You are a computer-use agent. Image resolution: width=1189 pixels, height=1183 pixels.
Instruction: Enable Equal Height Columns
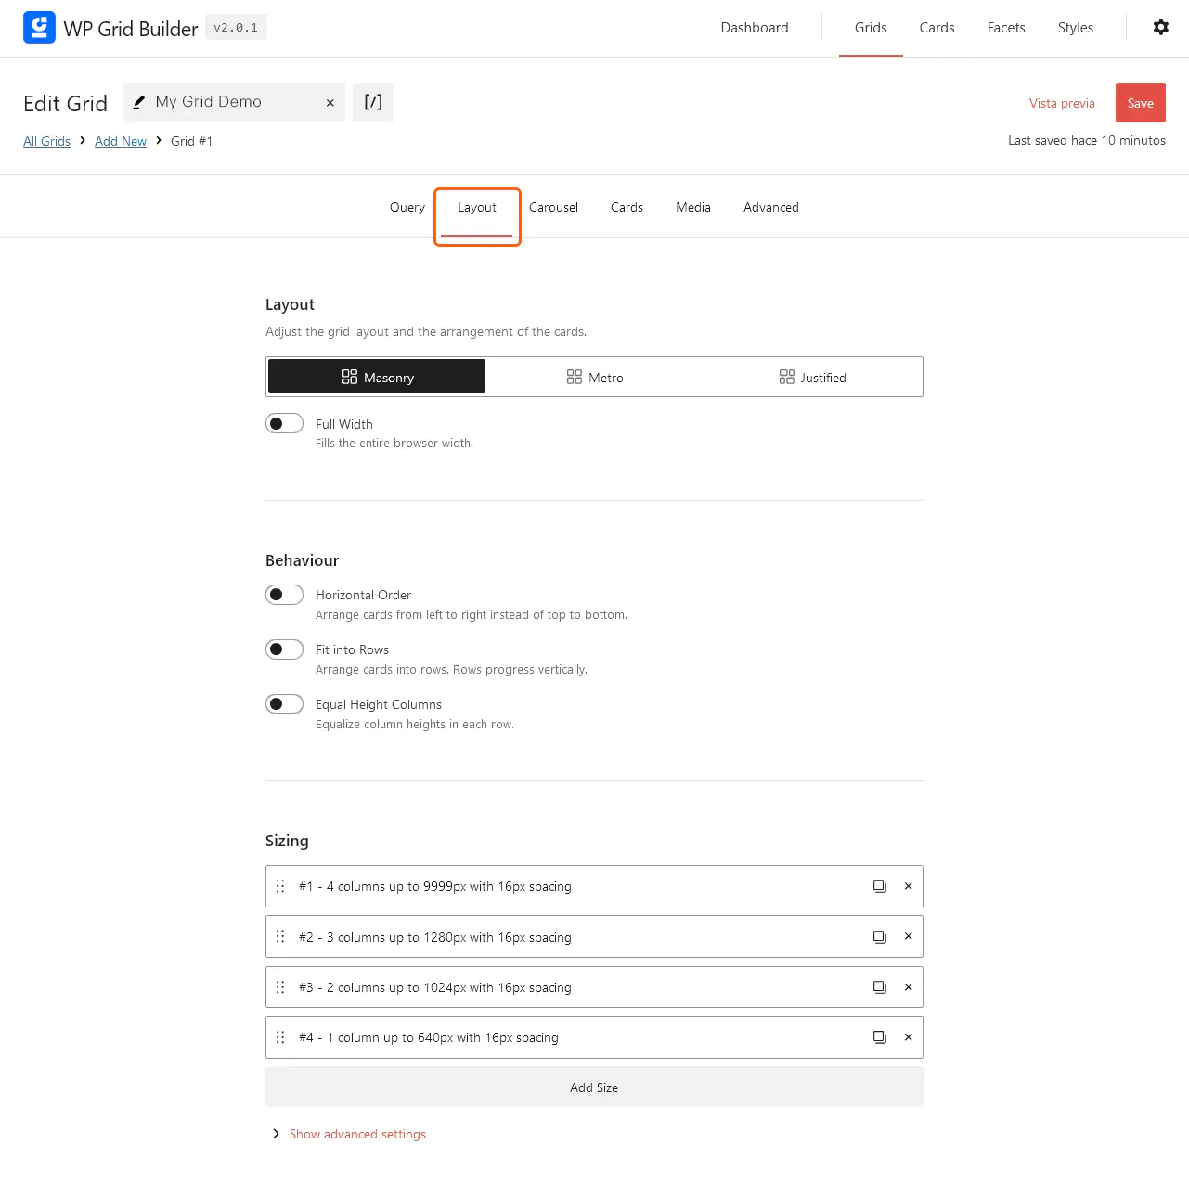point(284,703)
